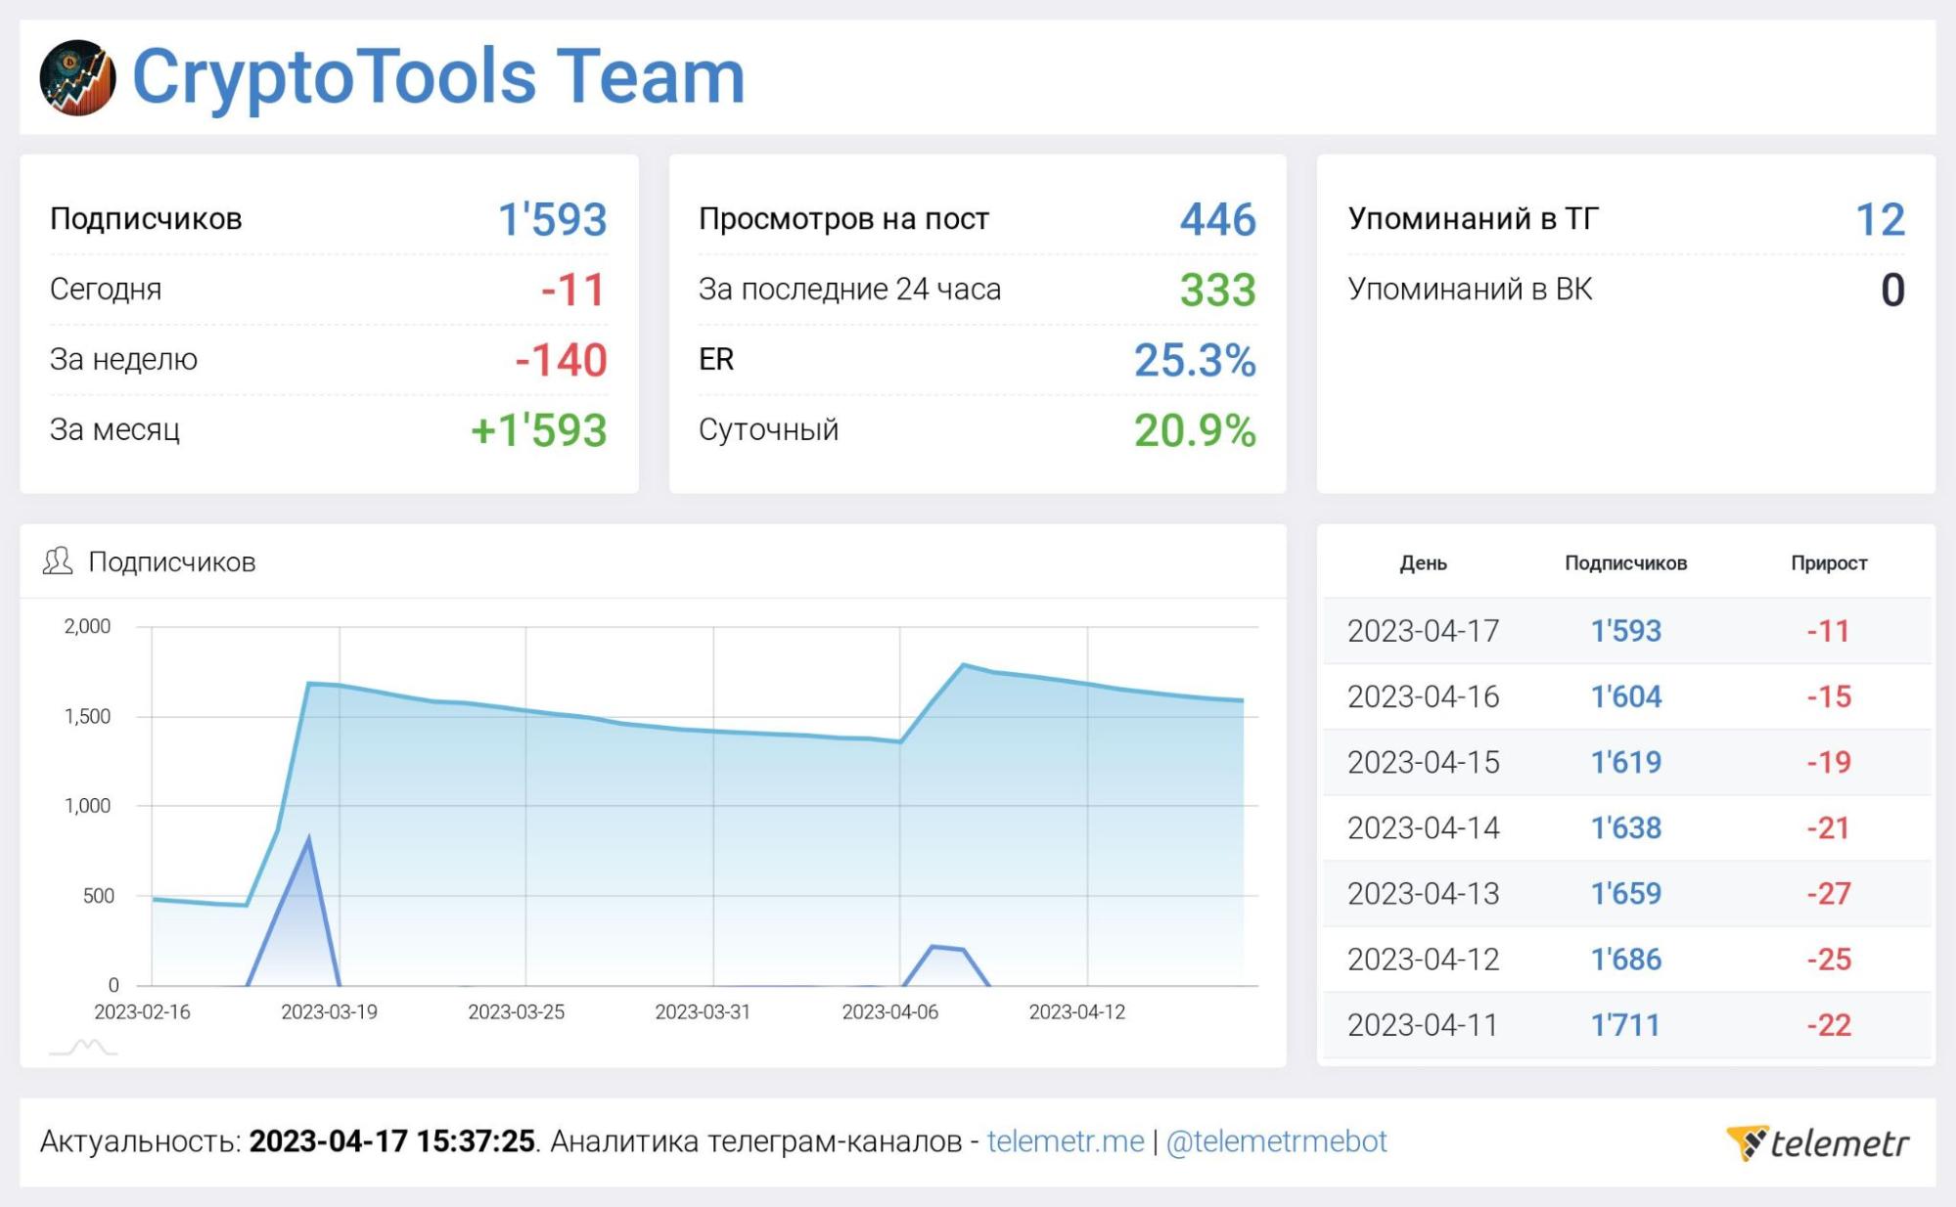The height and width of the screenshot is (1207, 1956).
Task: Click subscribers count 1'711 in table
Action: [1626, 1024]
